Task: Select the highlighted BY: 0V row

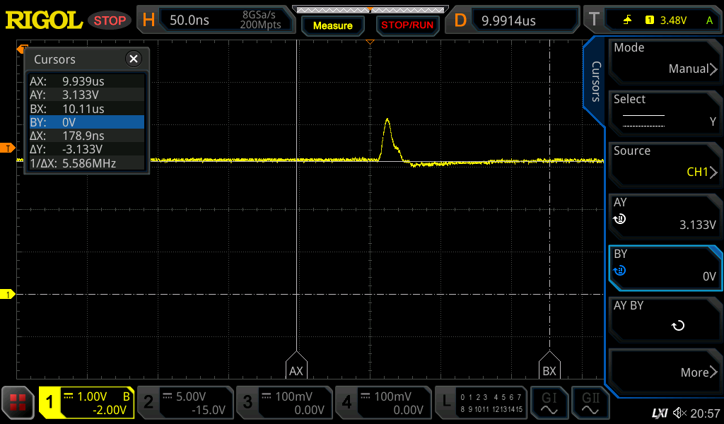Action: pyautogui.click(x=86, y=122)
